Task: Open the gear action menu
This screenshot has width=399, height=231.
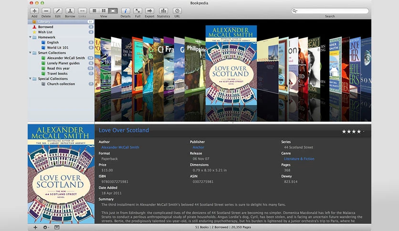Action: point(46,228)
